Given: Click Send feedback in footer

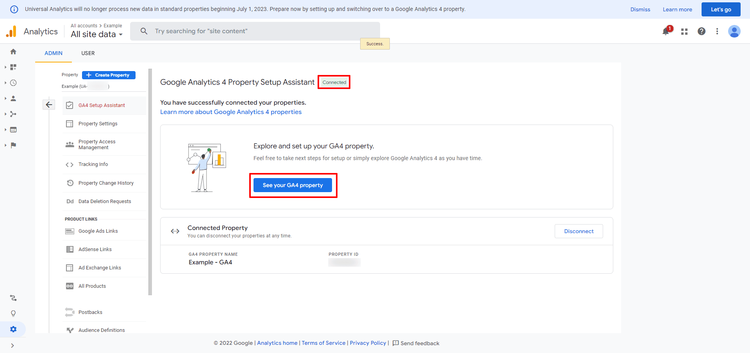Looking at the screenshot, I should (416, 343).
